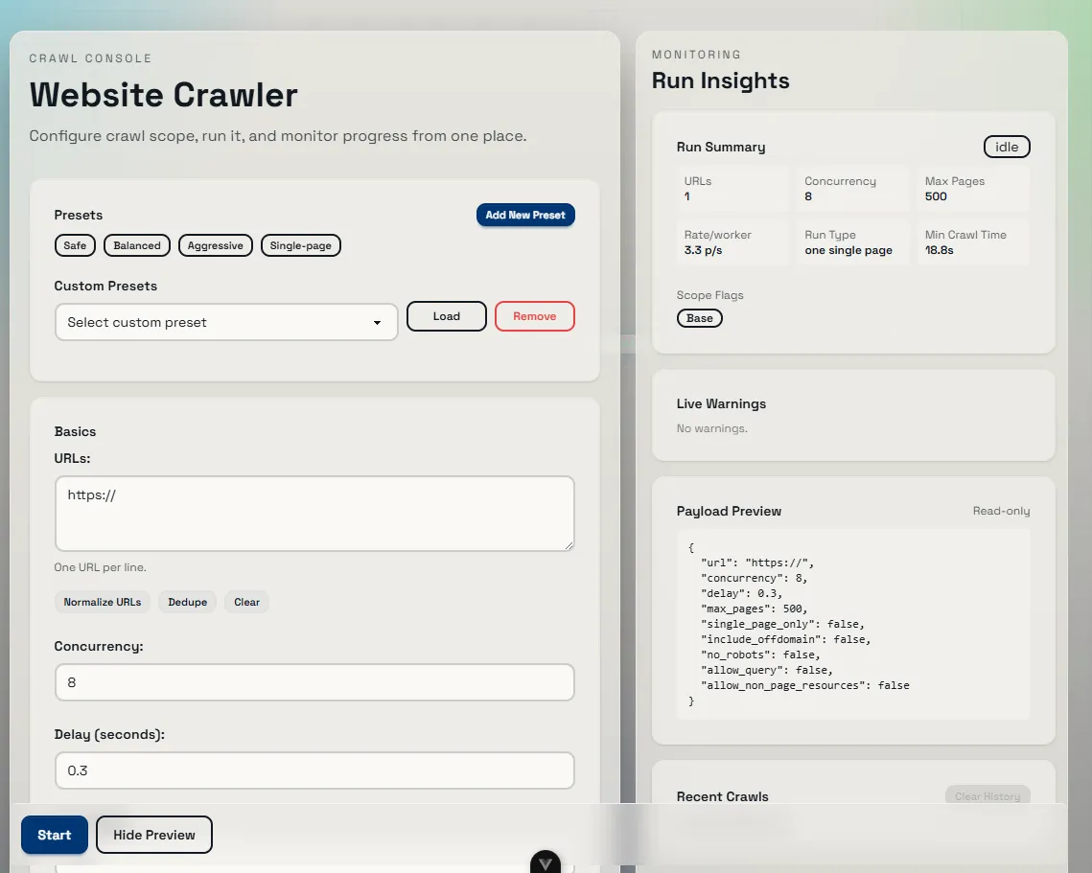The width and height of the screenshot is (1092, 873).
Task: Click the Base scope flag chip
Action: tap(699, 318)
